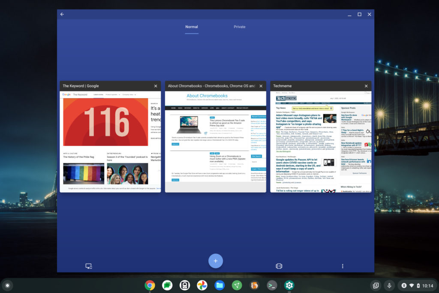Open the white square-icon app on shelf

pos(185,285)
